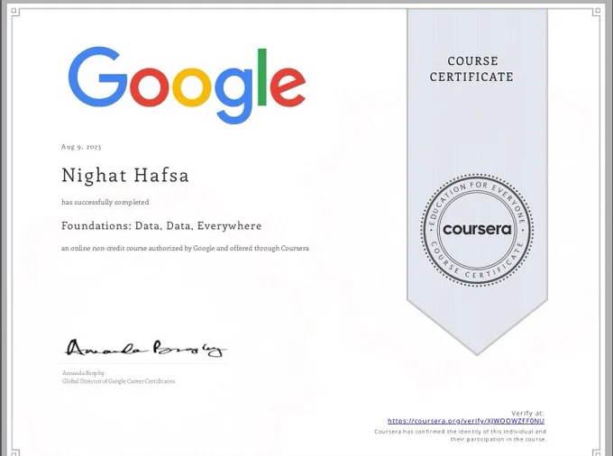Click "Coursera has confirmed the identity" text
Screen dimensions: 613x456
coord(460,432)
